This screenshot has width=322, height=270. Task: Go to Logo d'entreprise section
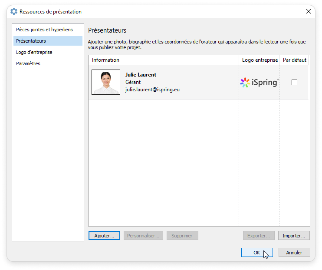point(34,52)
